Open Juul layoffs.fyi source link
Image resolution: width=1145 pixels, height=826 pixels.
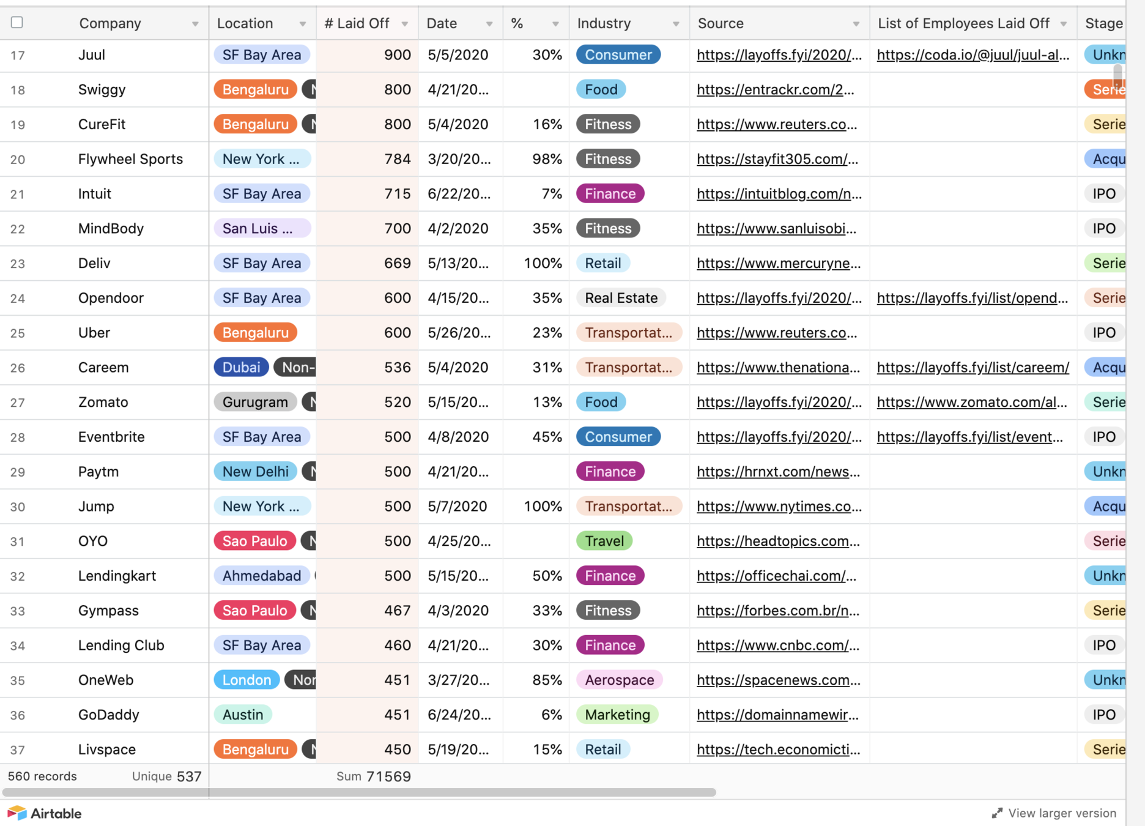[779, 55]
